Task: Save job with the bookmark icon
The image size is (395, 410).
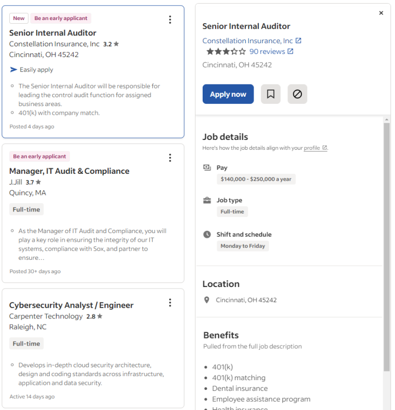Action: pyautogui.click(x=271, y=94)
